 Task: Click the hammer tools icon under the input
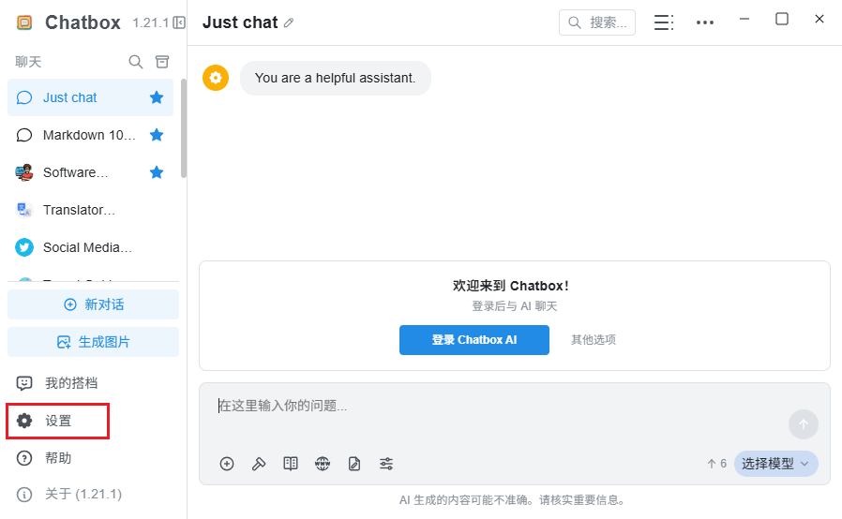pos(258,464)
